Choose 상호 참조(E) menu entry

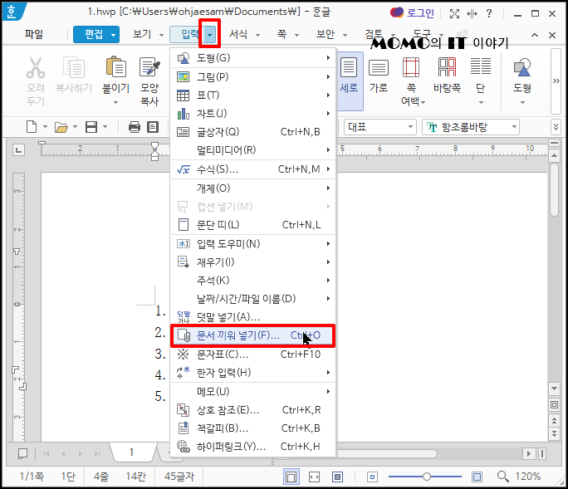[252, 410]
